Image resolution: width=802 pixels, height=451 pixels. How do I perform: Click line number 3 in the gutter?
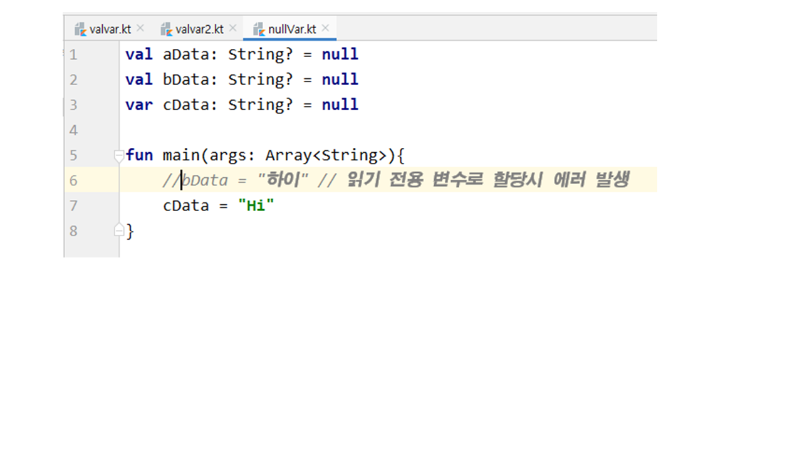(x=74, y=105)
